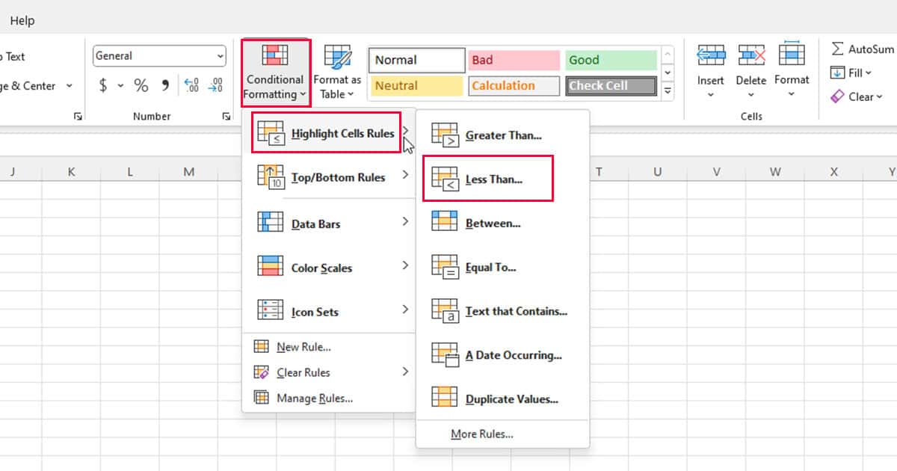Expand the Merge & Center dropdown arrow
The width and height of the screenshot is (897, 471).
pyautogui.click(x=70, y=86)
